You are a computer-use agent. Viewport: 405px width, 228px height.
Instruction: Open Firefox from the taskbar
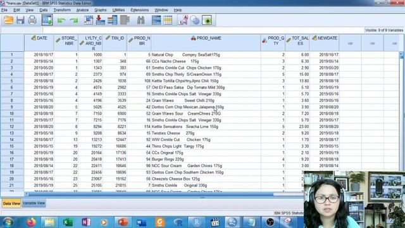(31, 222)
